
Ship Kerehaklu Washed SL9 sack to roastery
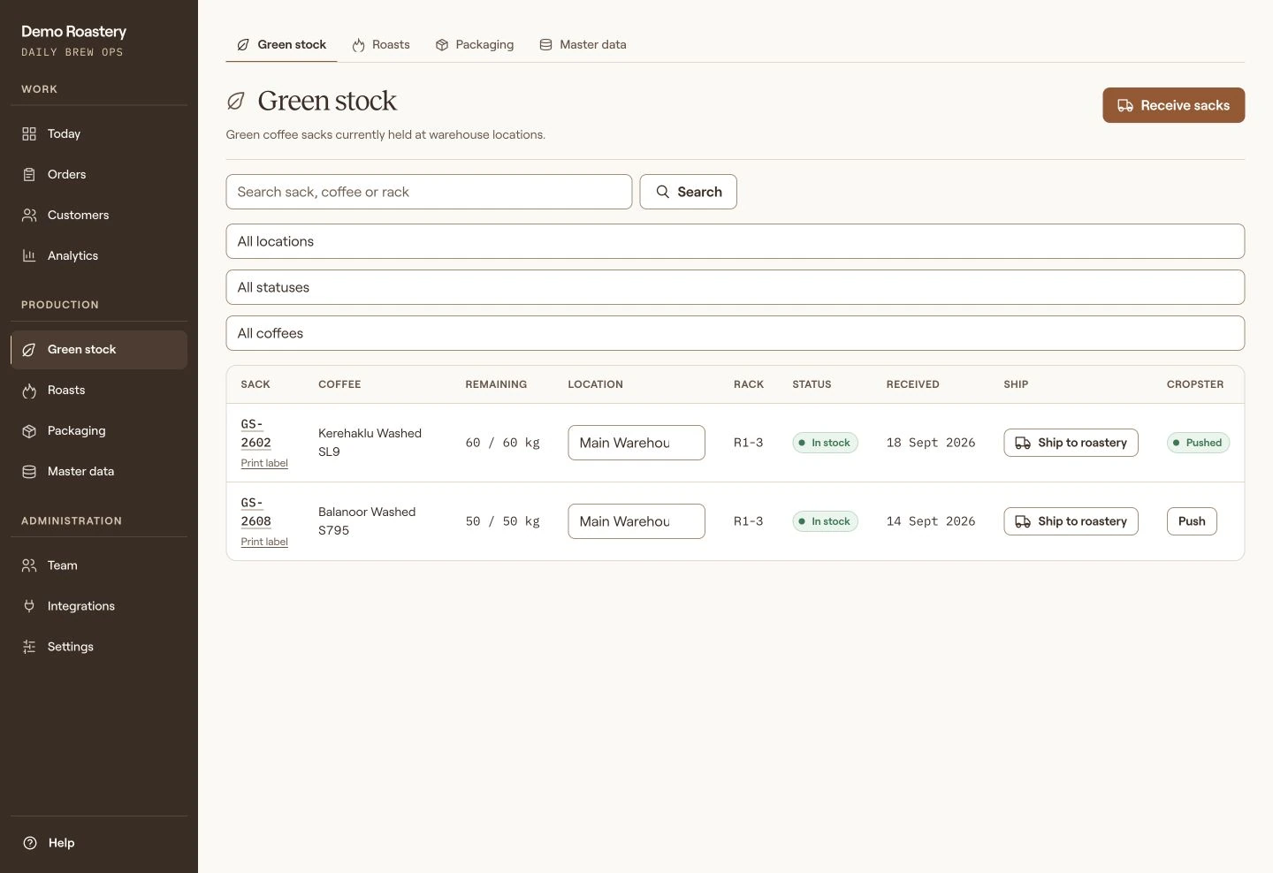click(x=1071, y=443)
